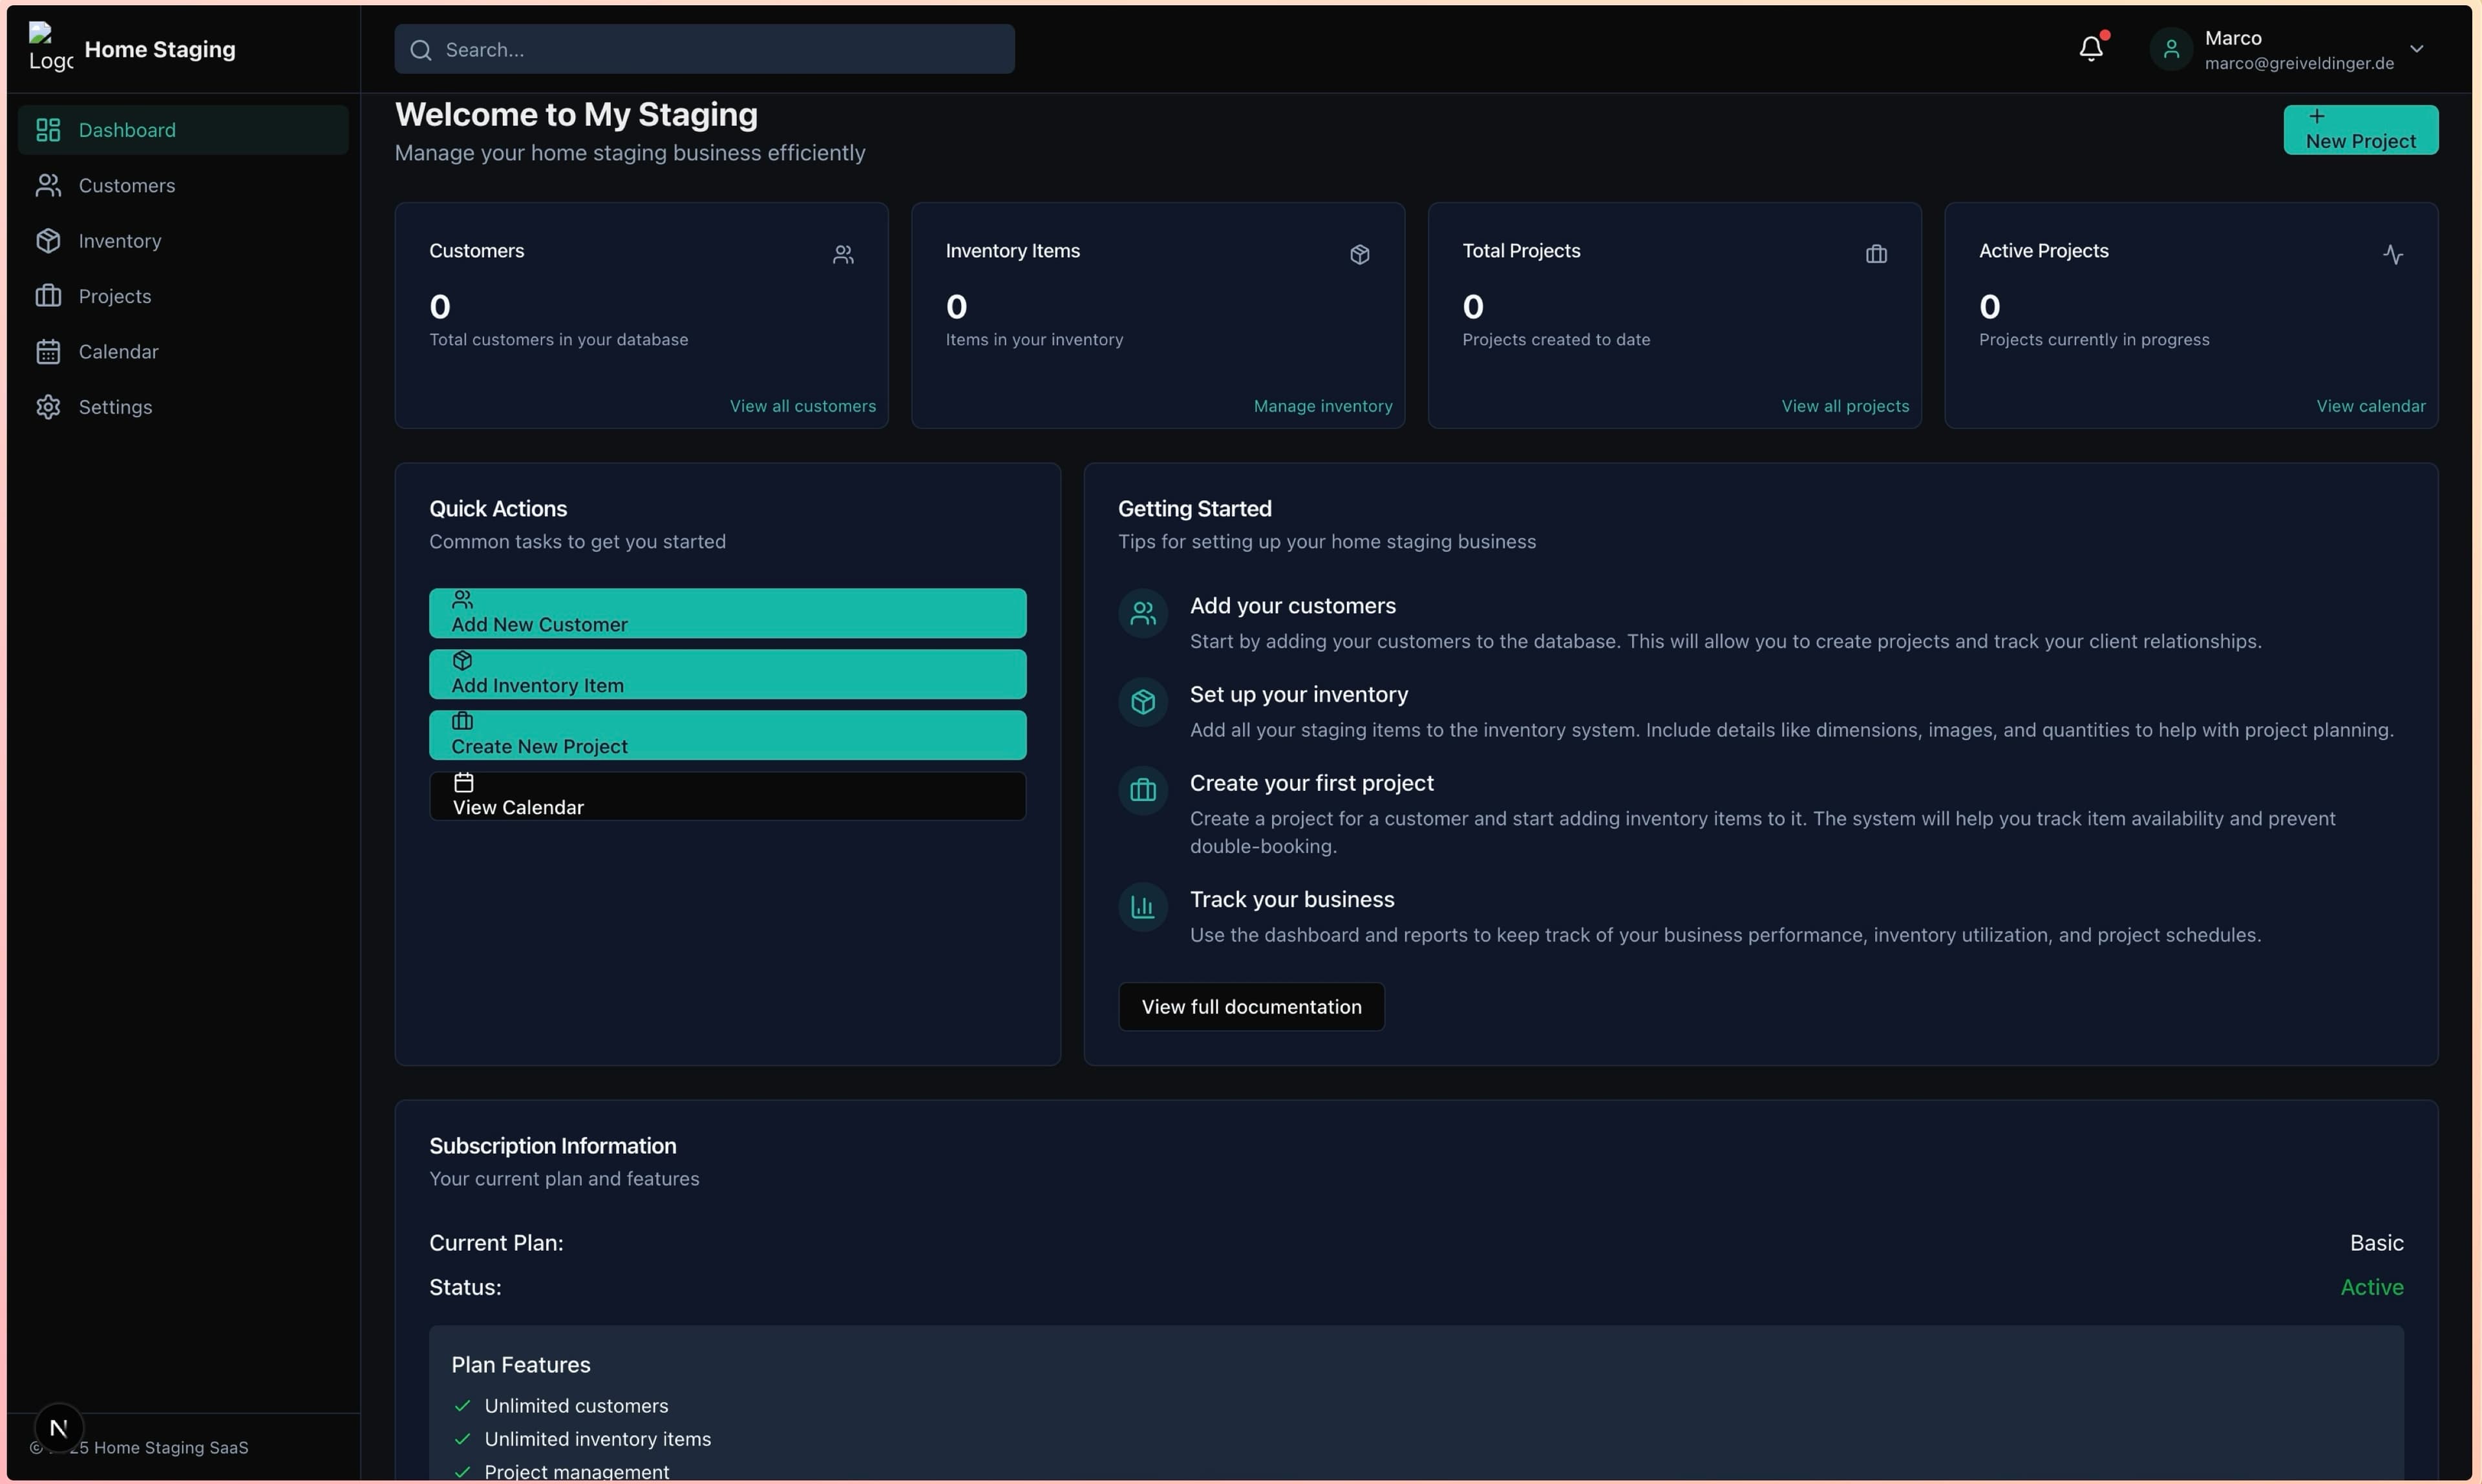Click the Inventory icon in the sidebar
The width and height of the screenshot is (2482, 1484).
49,240
